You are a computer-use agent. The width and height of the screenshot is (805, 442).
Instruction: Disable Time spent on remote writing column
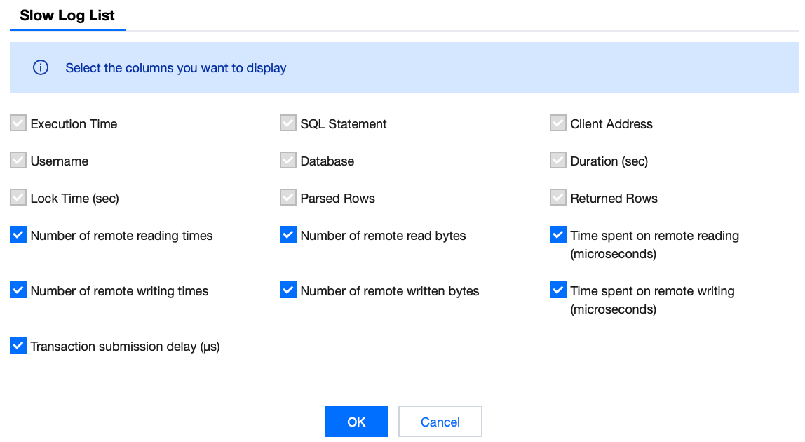pos(558,290)
